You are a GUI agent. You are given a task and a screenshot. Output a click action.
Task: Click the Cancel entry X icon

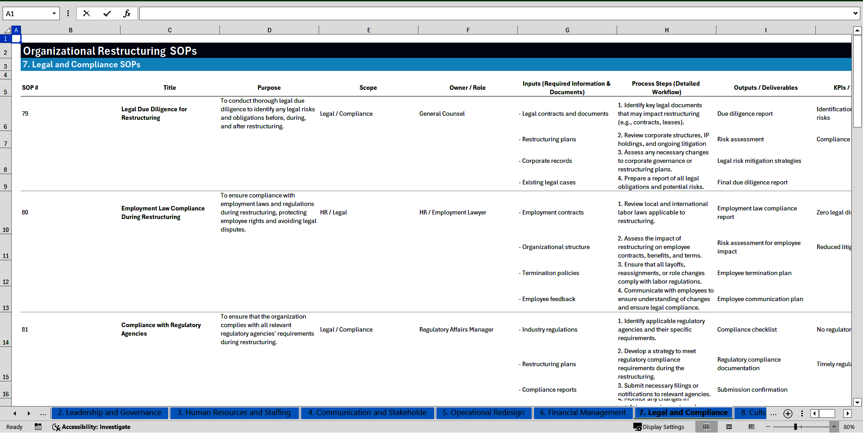pos(86,13)
